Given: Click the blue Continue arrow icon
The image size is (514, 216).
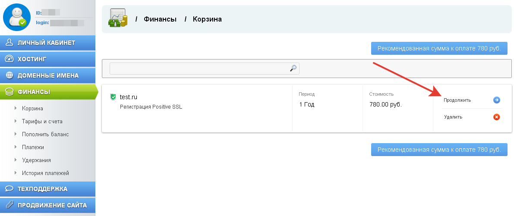Looking at the screenshot, I should pyautogui.click(x=496, y=100).
